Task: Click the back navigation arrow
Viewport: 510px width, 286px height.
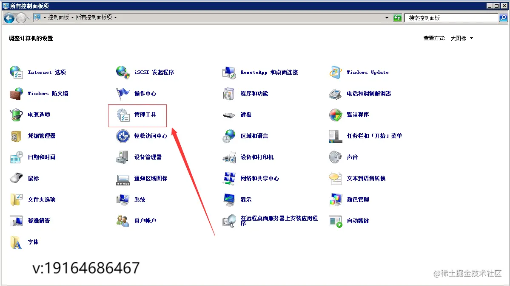Action: point(8,17)
